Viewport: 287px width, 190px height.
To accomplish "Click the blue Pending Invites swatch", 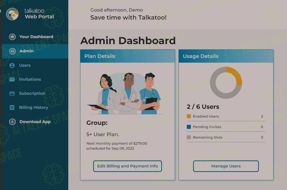I will coord(189,127).
